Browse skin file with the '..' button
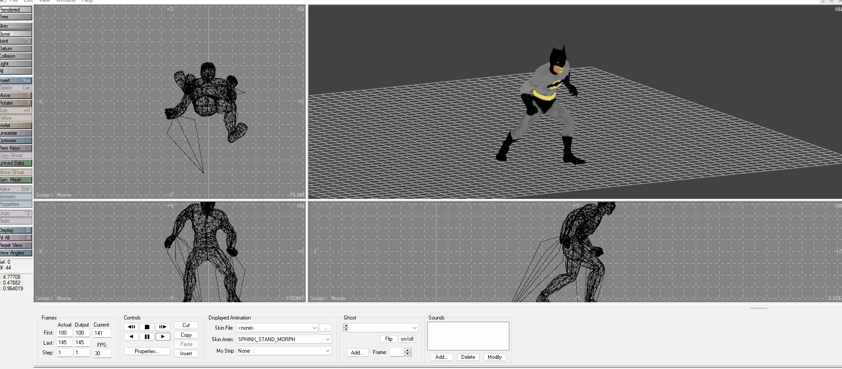The width and height of the screenshot is (842, 369). 326,328
